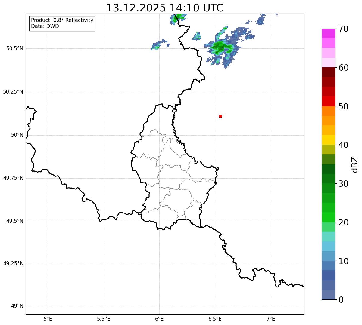Click the 10 dBZ colorbar tick label
Screen dimensions: 362x325
pos(343,261)
